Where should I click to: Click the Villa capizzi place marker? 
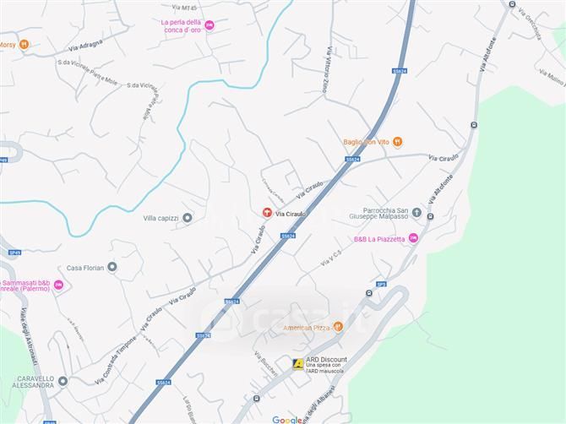point(187,218)
